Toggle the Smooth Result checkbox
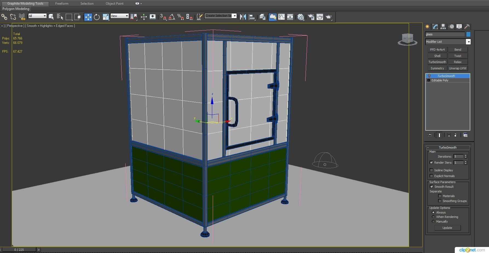The height and width of the screenshot is (253, 489). [x=432, y=187]
